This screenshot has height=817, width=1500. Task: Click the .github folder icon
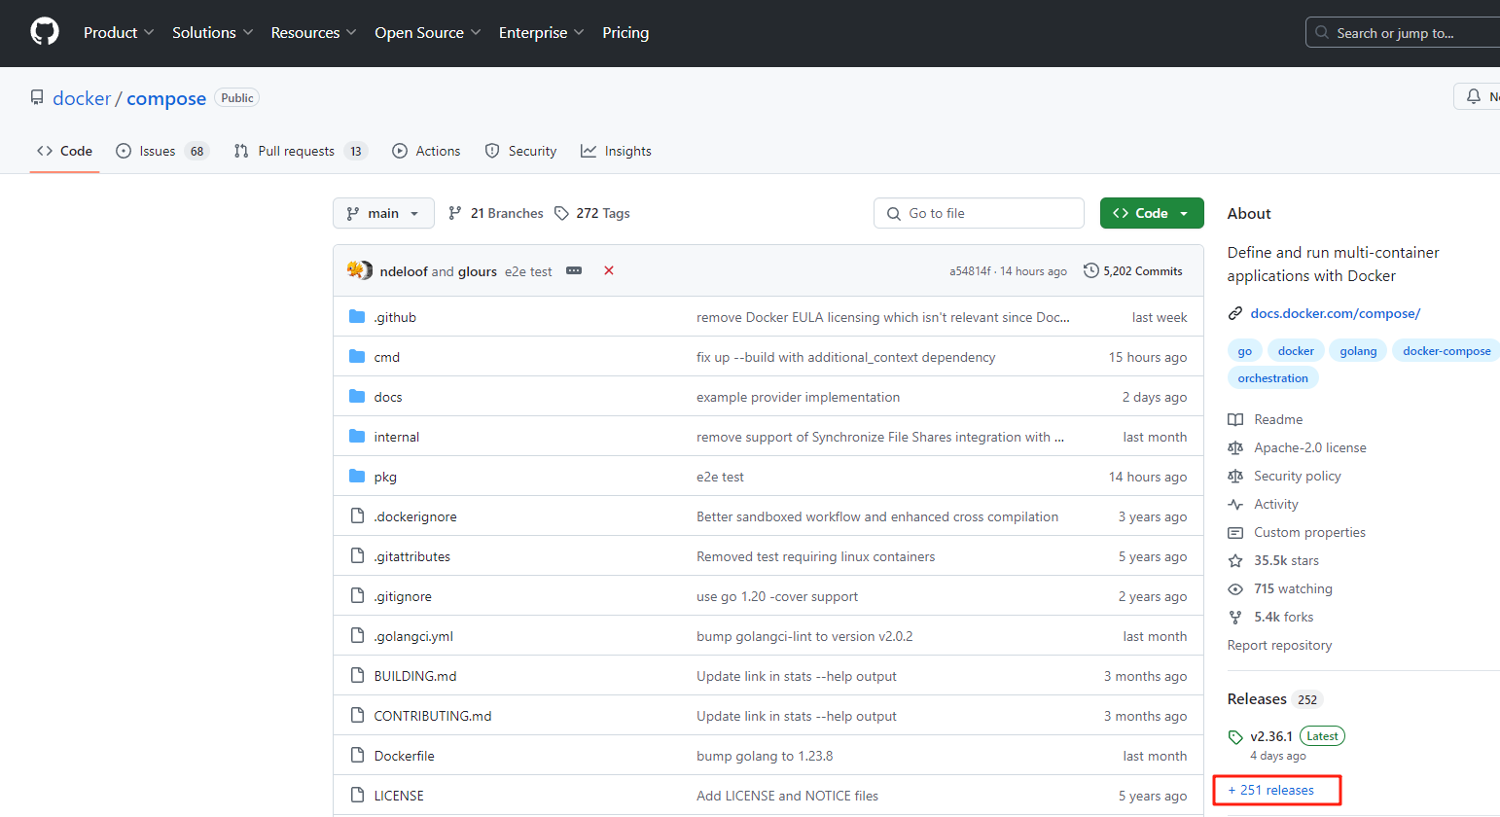(357, 317)
